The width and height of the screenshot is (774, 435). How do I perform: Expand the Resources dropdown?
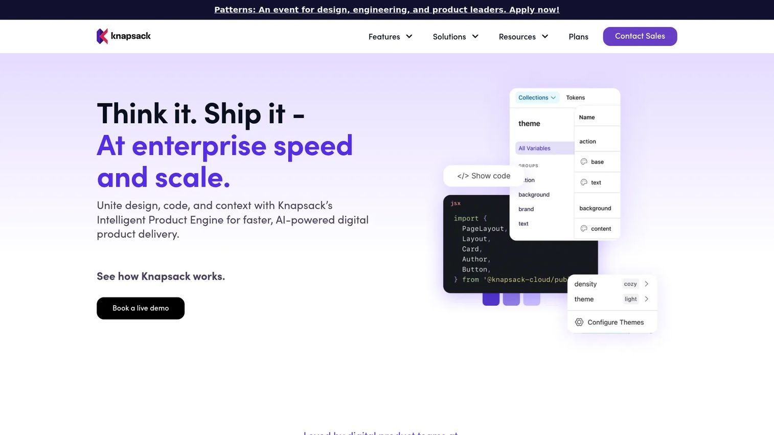tap(523, 37)
